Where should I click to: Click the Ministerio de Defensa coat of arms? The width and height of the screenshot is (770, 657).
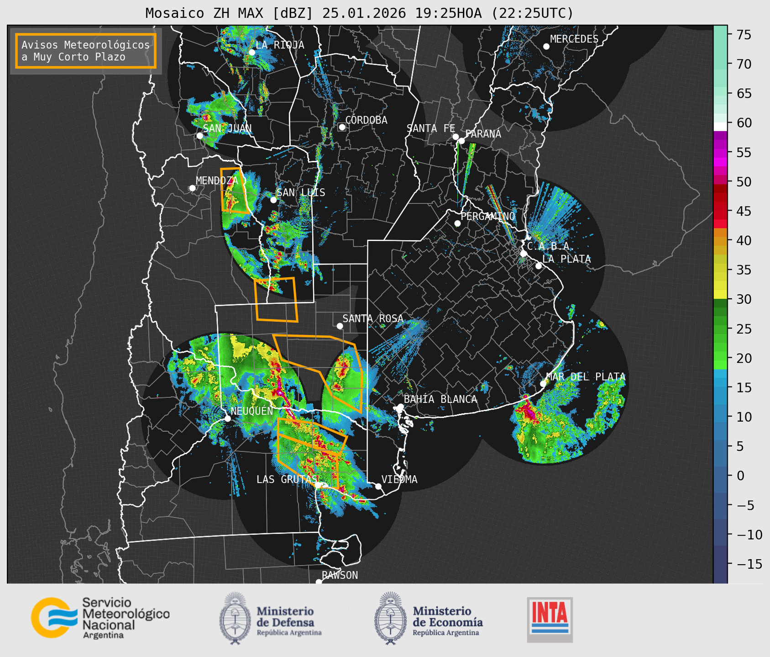tap(235, 618)
